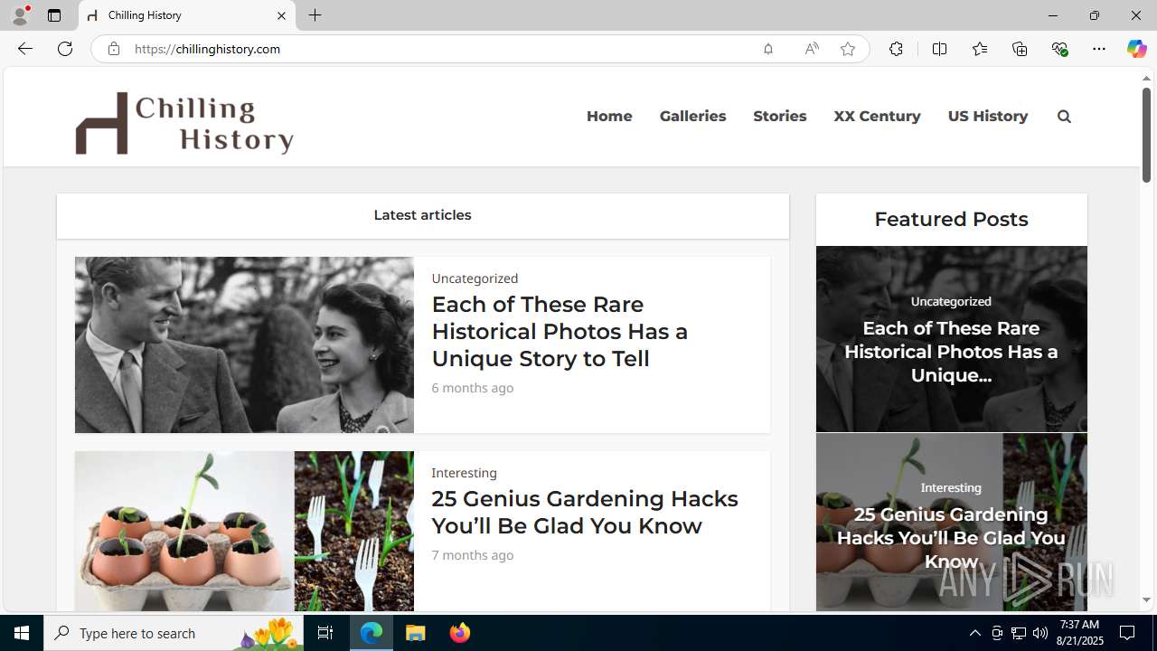Screen dimensions: 1157x651
Task: Click the '6 months ago' timestamp
Action: (473, 388)
